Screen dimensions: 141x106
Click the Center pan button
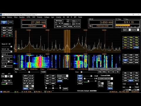(43, 72)
